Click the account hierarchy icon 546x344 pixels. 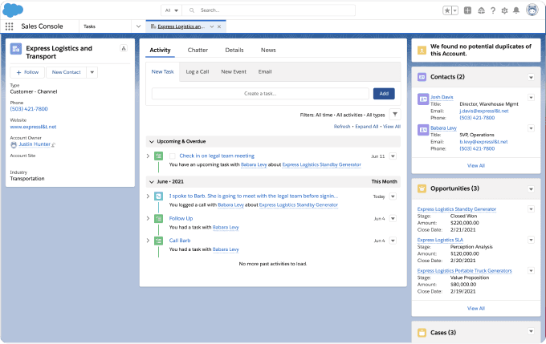124,48
